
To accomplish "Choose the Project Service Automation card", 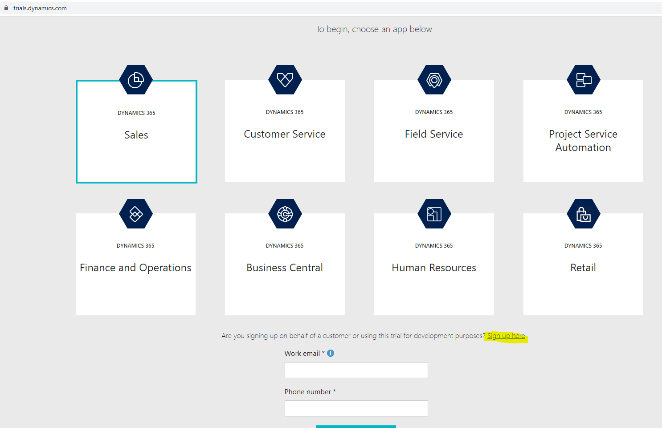I will (583, 130).
